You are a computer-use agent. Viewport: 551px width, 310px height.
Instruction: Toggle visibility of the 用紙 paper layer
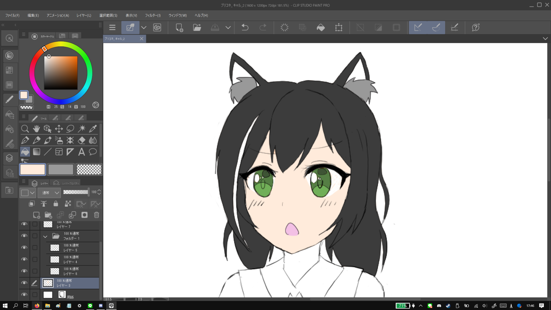point(24,294)
